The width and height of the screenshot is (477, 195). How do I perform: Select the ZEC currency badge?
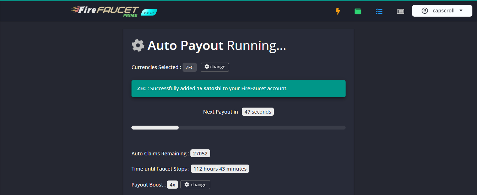click(x=190, y=67)
